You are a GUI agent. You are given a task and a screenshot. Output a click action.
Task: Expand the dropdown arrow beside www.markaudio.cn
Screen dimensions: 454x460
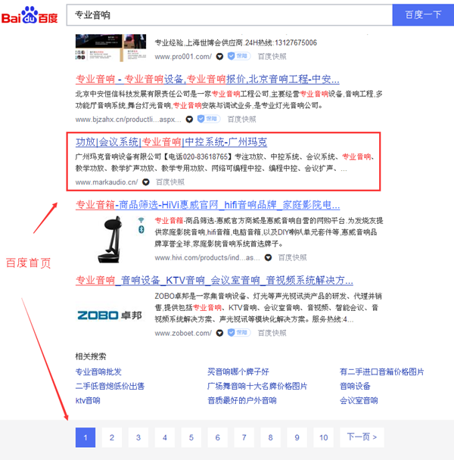pos(145,182)
